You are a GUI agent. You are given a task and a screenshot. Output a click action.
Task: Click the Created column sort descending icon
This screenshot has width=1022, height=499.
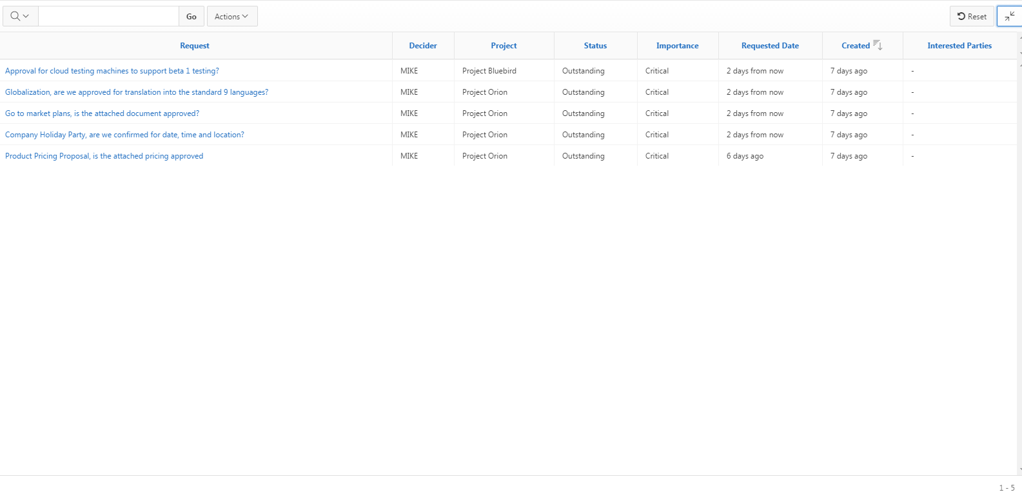(x=878, y=45)
